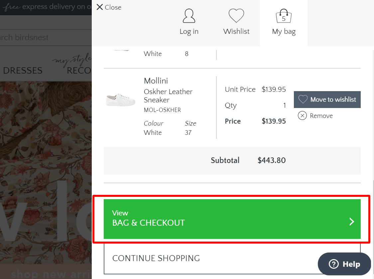The height and width of the screenshot is (279, 374).
Task: Click the X icon beside Close
Action: tap(100, 7)
